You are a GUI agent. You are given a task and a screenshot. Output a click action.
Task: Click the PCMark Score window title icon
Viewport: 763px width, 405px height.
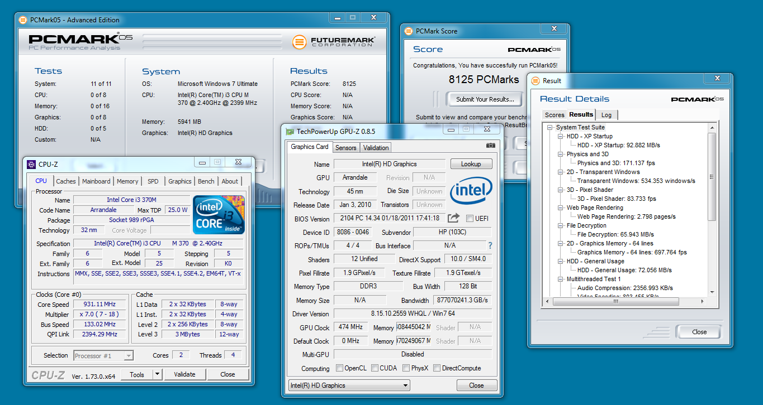pyautogui.click(x=409, y=31)
